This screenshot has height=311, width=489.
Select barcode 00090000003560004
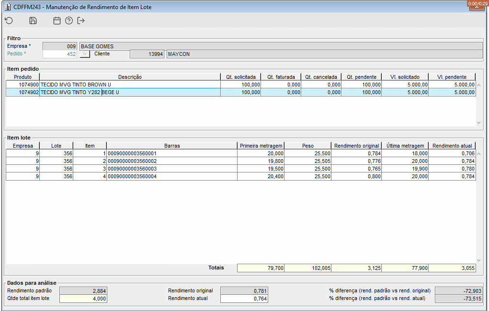point(172,176)
